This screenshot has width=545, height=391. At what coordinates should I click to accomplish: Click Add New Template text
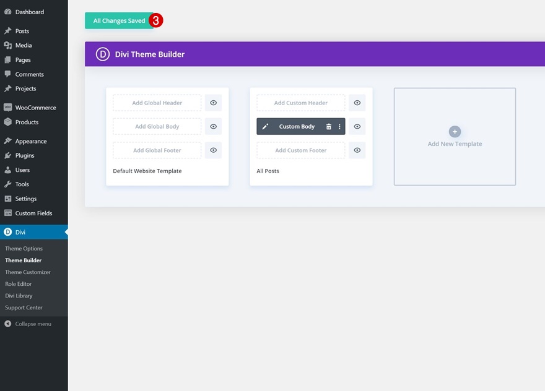coord(455,144)
